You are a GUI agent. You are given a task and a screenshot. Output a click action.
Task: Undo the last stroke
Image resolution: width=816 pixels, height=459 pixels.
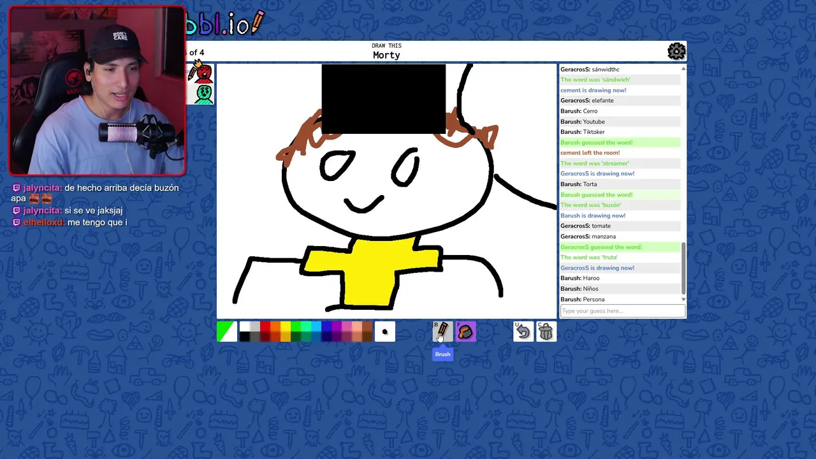(523, 331)
